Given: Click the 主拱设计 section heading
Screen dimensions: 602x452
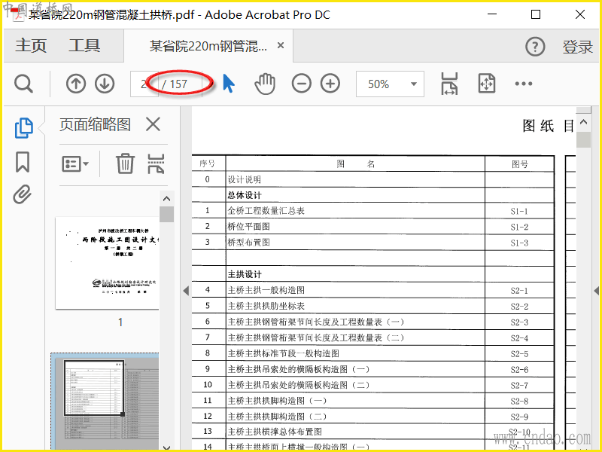Looking at the screenshot, I should pos(244,274).
